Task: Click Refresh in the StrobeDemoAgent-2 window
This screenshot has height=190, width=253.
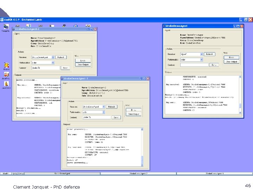Action: (61, 57)
